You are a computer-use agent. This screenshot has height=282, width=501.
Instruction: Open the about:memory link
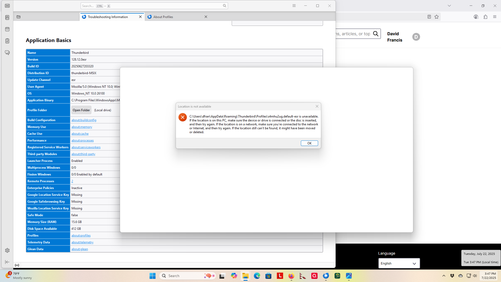(82, 127)
